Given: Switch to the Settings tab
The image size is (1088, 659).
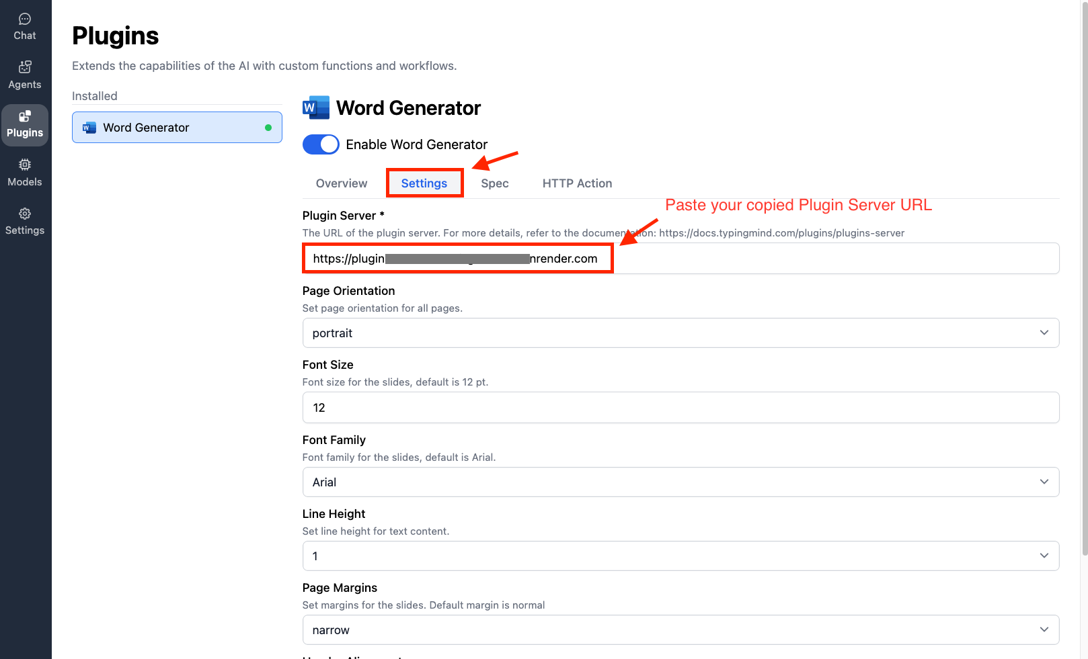Looking at the screenshot, I should pyautogui.click(x=424, y=183).
